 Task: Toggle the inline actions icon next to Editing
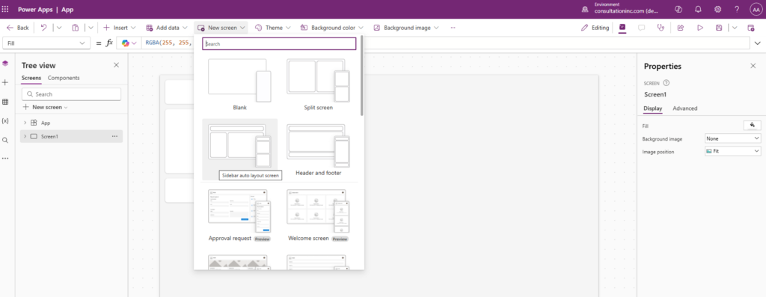point(622,28)
